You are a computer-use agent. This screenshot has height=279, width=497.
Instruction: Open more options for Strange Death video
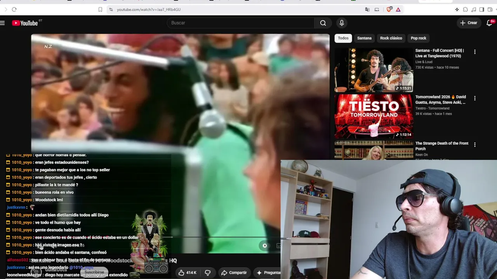click(x=474, y=145)
